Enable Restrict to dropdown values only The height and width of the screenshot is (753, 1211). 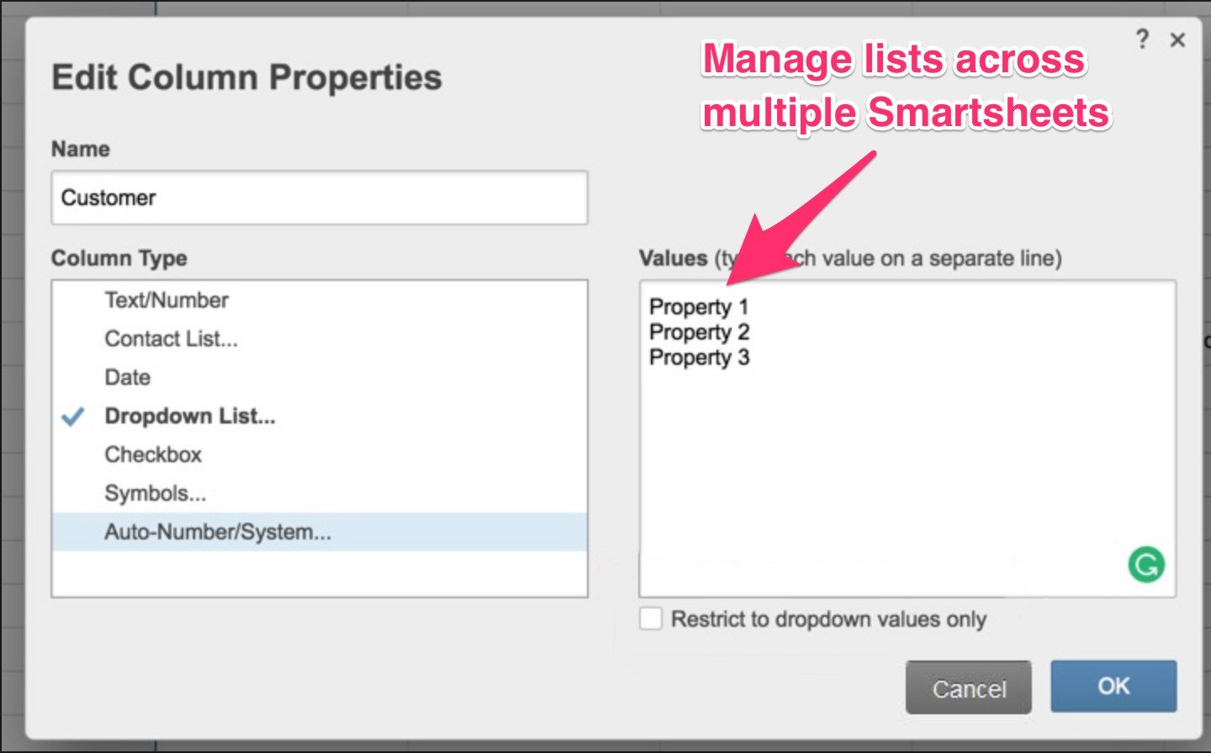(651, 619)
